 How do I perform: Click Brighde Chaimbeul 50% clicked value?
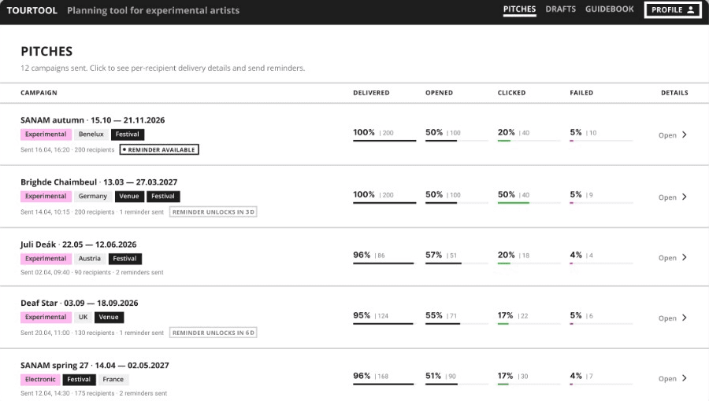point(507,194)
